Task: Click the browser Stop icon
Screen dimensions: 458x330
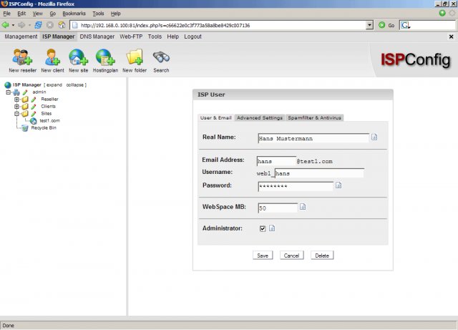Action: [49, 25]
